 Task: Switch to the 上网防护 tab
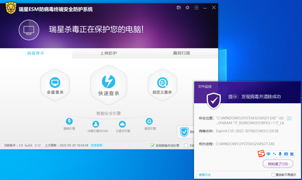108,53
